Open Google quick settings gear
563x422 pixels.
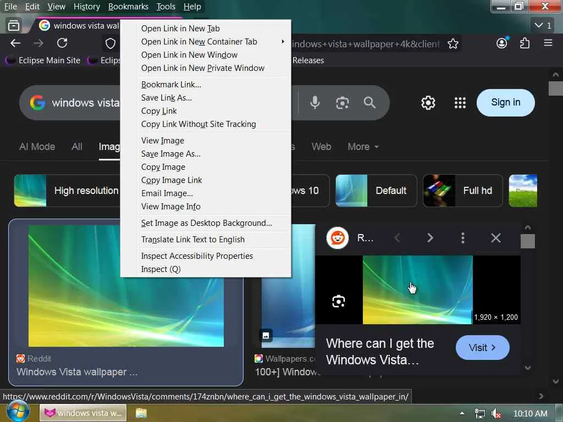(428, 103)
